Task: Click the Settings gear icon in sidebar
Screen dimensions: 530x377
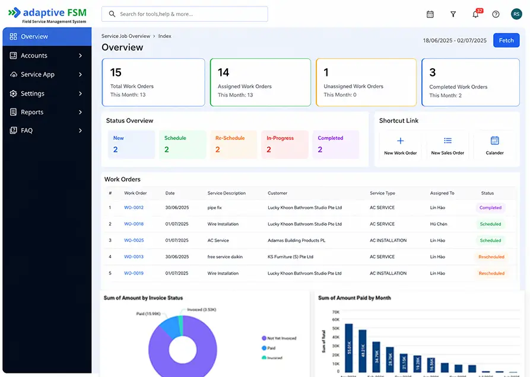Action: click(x=13, y=94)
